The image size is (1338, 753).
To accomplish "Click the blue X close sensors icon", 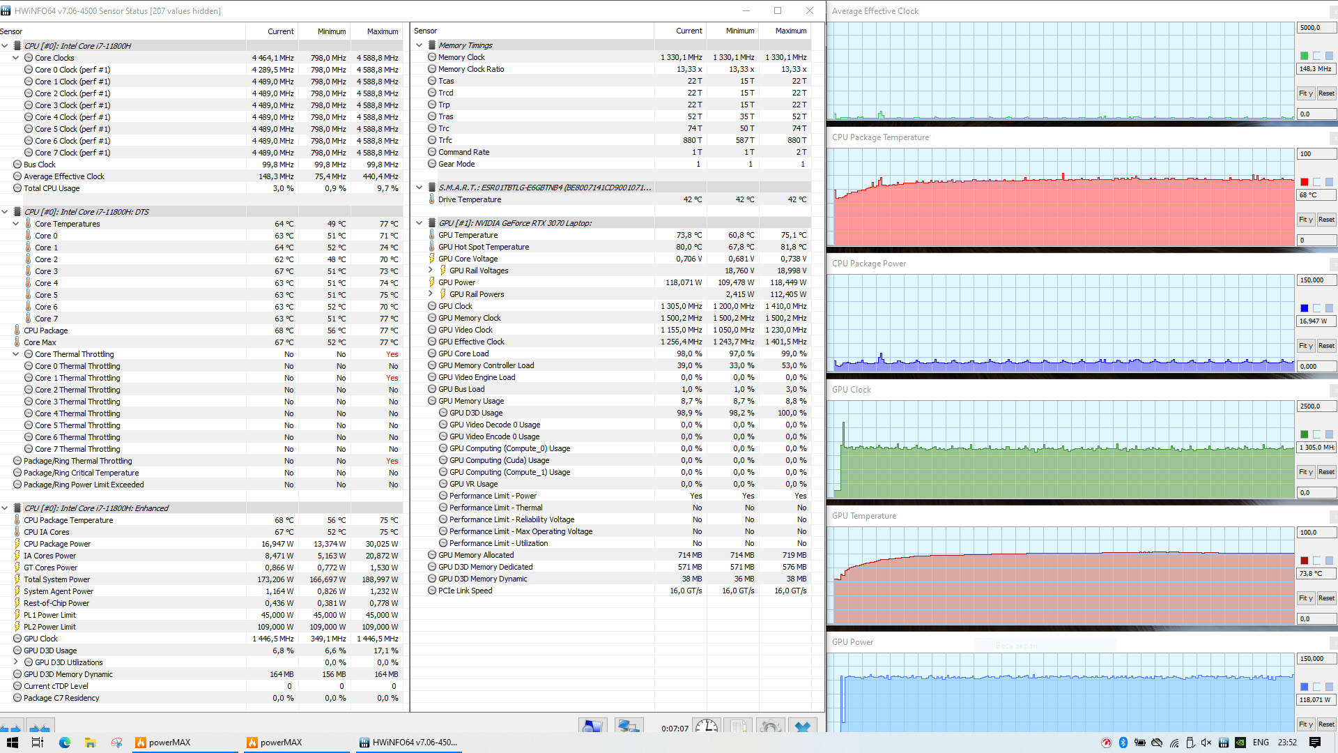I will (802, 727).
